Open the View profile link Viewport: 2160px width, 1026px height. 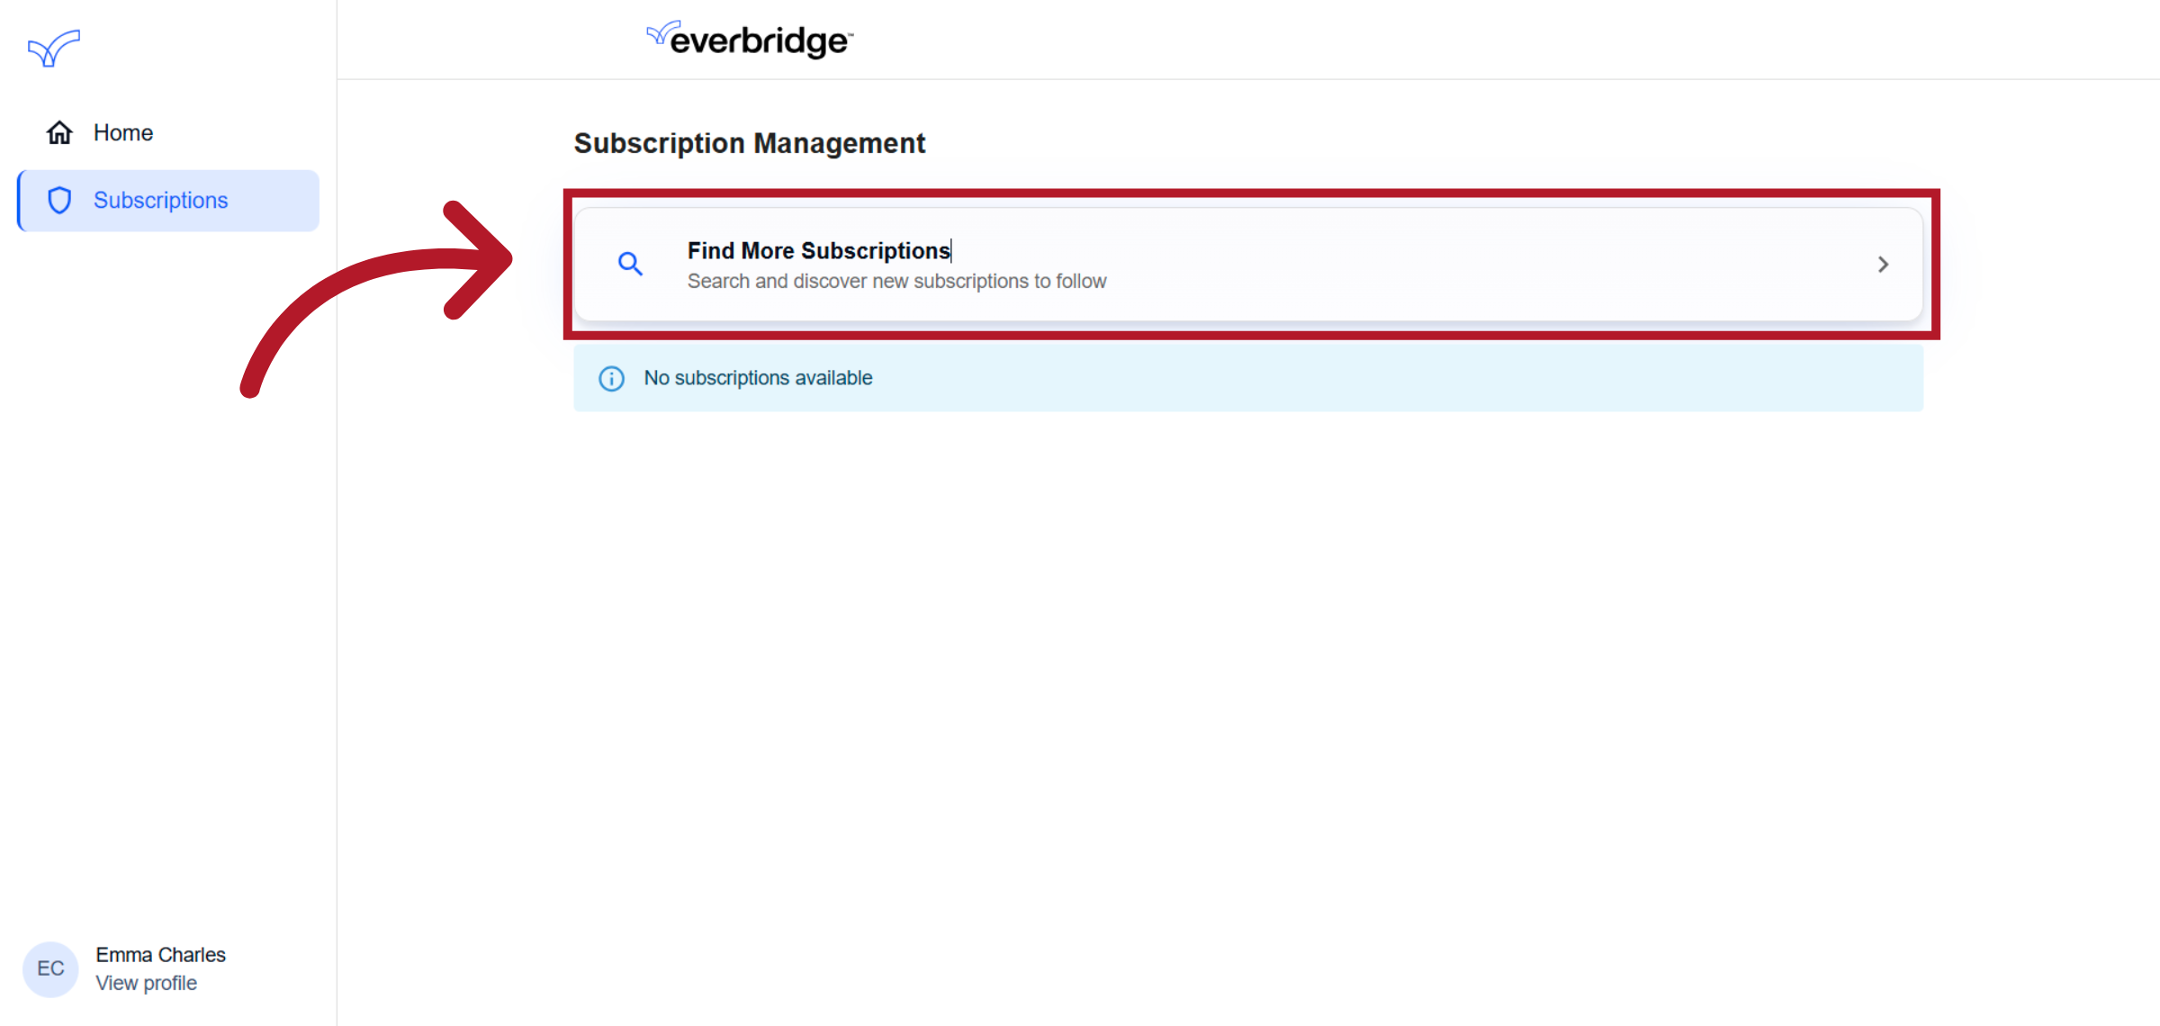[x=146, y=984]
